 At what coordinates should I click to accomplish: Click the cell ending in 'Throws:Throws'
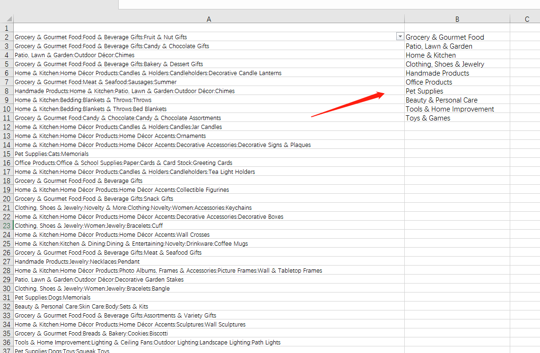(209, 100)
